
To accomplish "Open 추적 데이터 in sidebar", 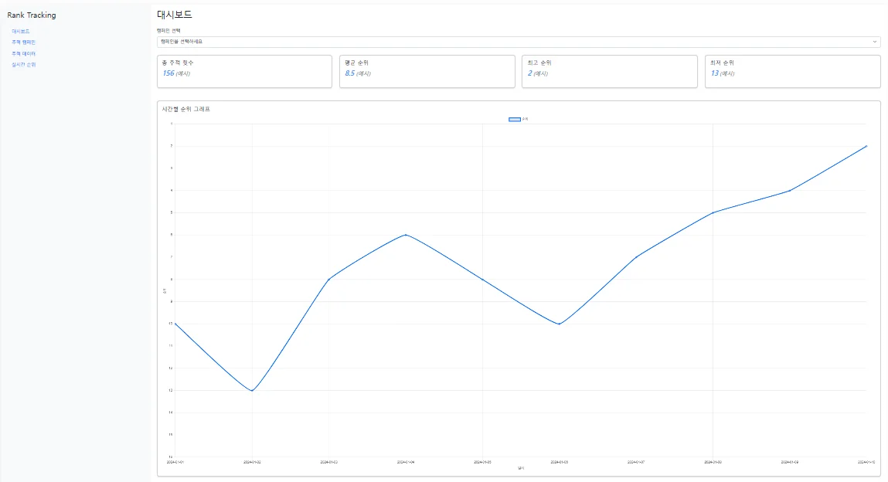I will 23,53.
